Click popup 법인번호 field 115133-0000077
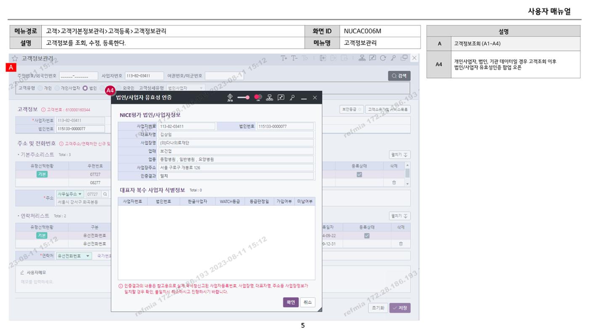Viewport: 589px width, 331px height. click(285, 126)
